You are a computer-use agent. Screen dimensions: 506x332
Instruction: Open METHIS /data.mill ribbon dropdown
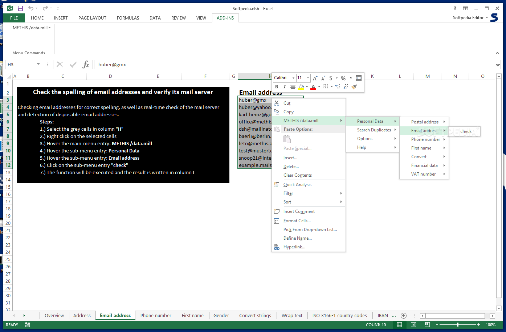pos(32,28)
